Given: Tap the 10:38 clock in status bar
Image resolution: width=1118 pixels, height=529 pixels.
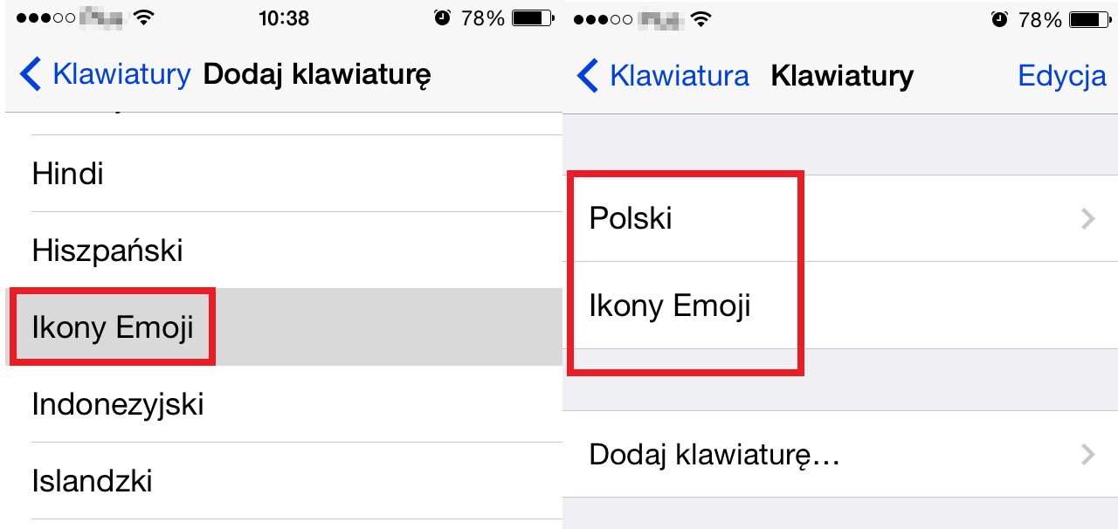Looking at the screenshot, I should point(284,17).
